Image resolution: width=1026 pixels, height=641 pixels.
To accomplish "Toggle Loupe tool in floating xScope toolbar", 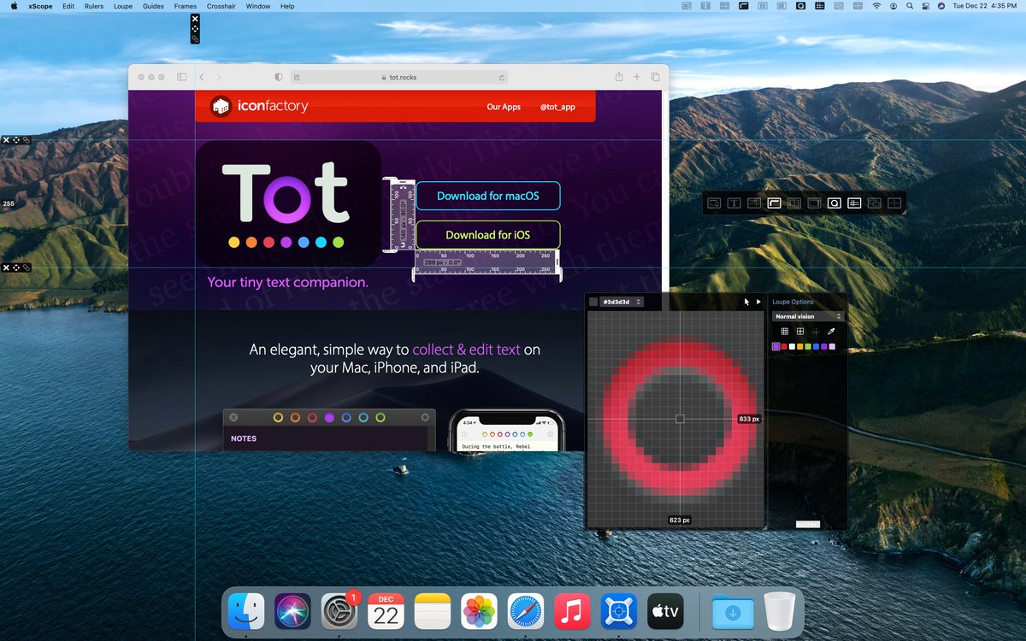I will pyautogui.click(x=834, y=203).
